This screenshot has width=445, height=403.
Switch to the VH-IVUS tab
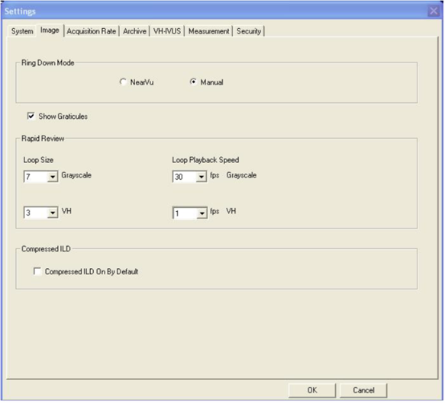(167, 31)
